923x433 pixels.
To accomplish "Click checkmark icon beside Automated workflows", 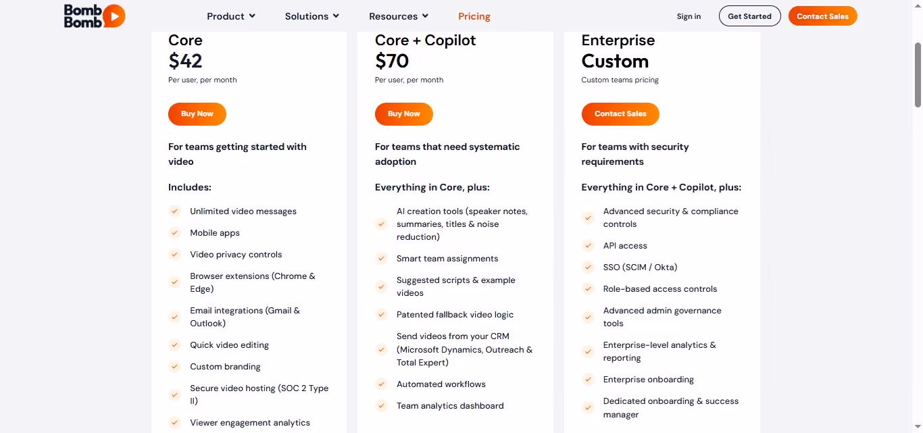I will tap(381, 384).
